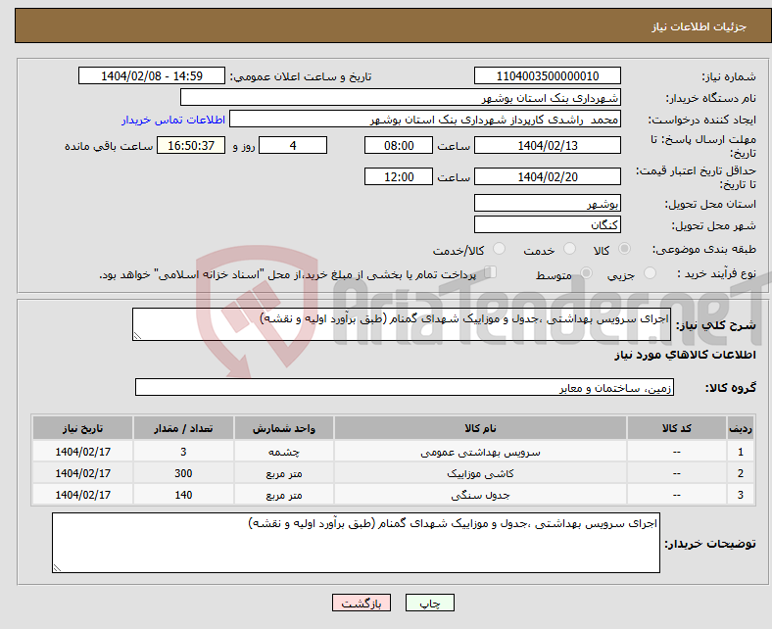Click the remaining days field showing 4
Image resolution: width=772 pixels, height=629 pixels.
293,145
